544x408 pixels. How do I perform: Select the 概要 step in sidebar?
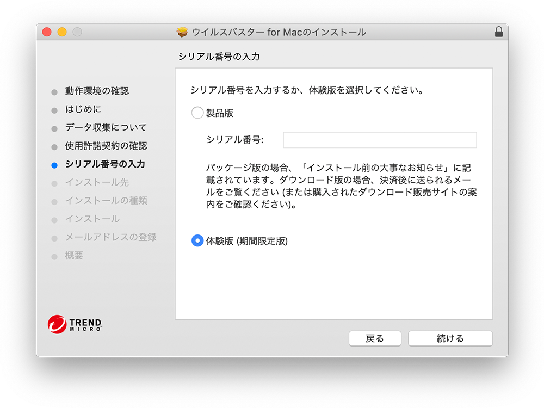[x=74, y=256]
